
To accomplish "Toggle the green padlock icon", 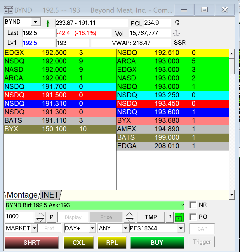I will (x=179, y=217).
